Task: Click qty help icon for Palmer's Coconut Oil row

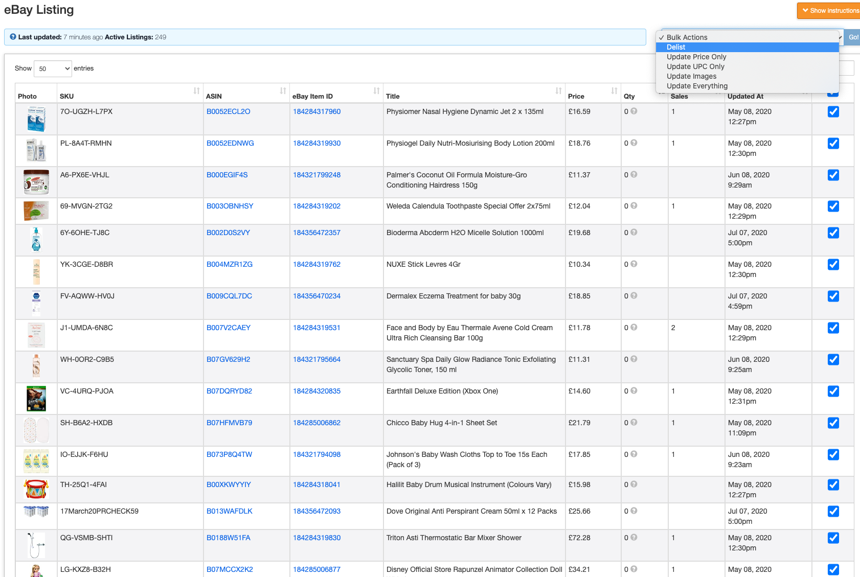Action: (634, 174)
